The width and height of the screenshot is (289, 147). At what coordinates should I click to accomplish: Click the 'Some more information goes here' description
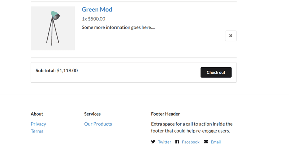point(118,27)
